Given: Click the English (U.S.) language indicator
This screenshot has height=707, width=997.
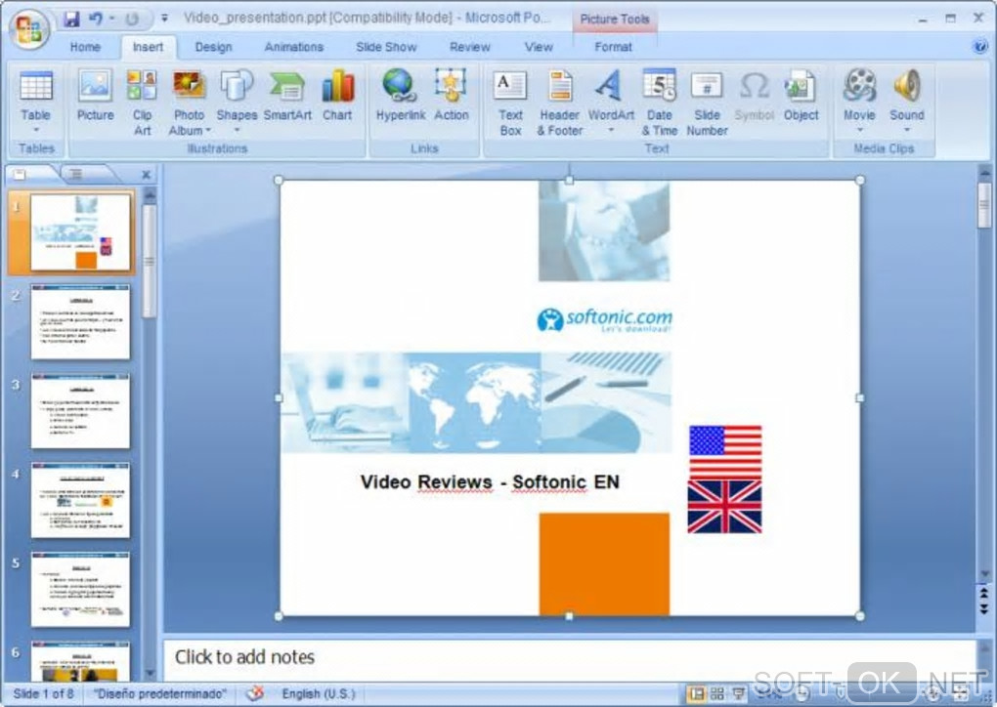Looking at the screenshot, I should click(x=319, y=693).
